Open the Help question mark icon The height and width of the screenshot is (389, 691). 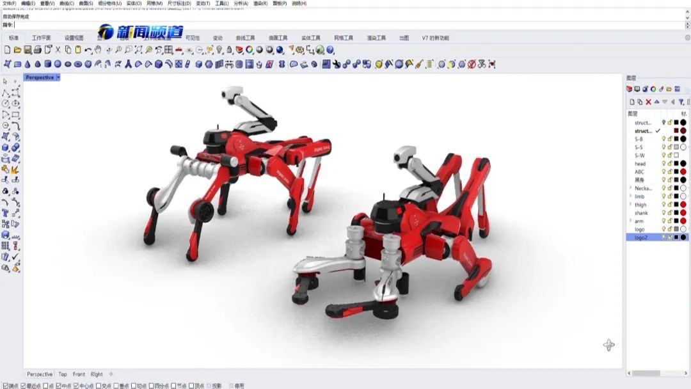(x=330, y=50)
